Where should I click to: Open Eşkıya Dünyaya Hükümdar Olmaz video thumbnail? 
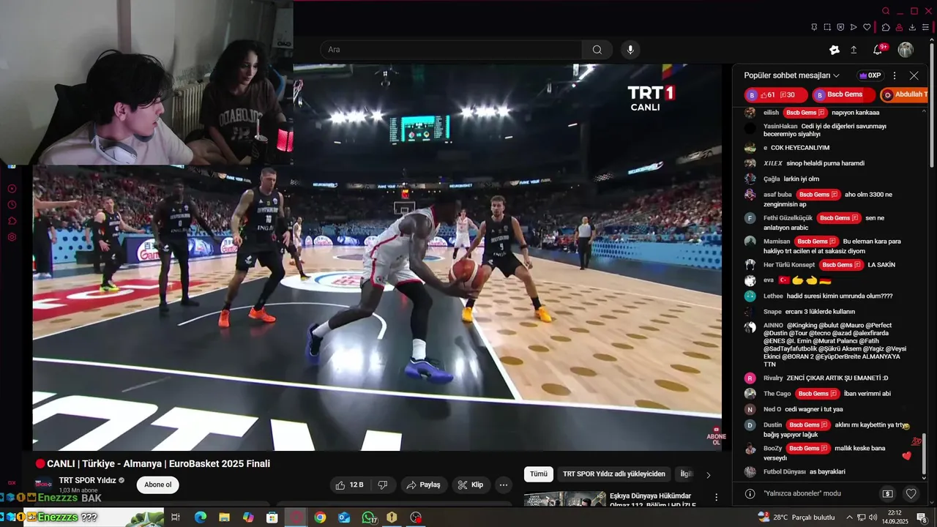564,499
